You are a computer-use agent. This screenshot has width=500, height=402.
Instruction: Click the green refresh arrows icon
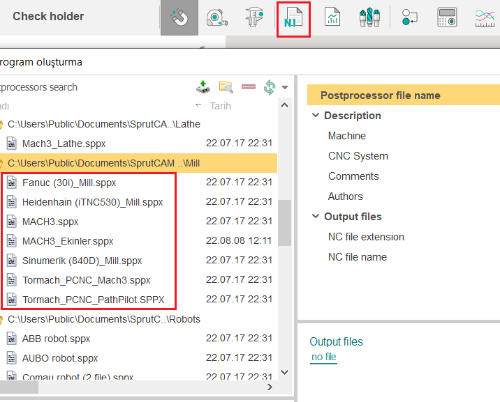pyautogui.click(x=270, y=87)
